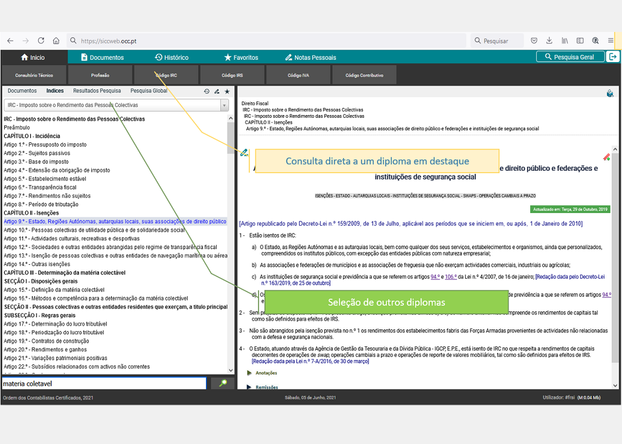Click the document pane scroll-down arrow

coord(615,385)
